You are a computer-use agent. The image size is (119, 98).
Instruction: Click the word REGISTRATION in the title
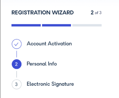click(31, 12)
